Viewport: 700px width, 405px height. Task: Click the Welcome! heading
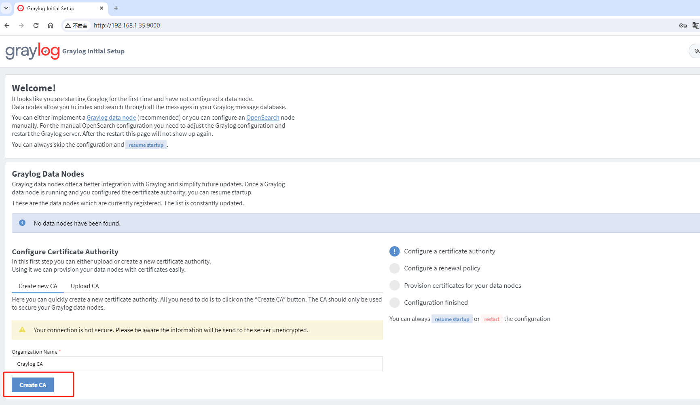click(x=34, y=88)
